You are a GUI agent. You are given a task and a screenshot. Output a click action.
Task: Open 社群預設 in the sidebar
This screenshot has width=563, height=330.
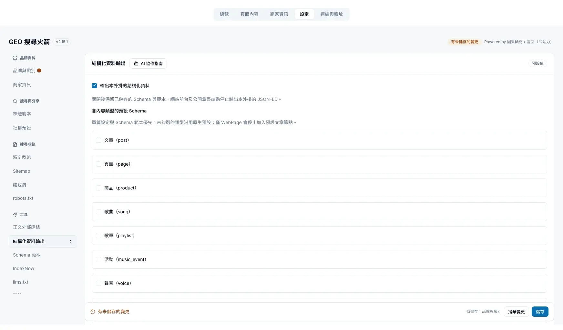[x=43, y=128]
